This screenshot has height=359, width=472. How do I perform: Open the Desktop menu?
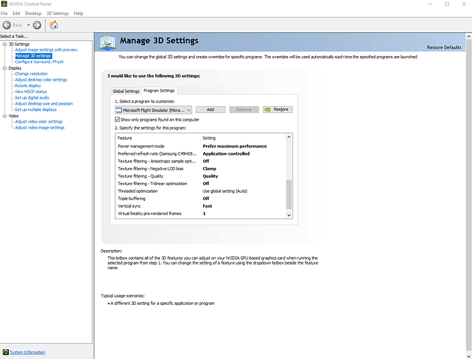(x=33, y=13)
